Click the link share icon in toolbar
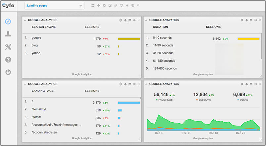Image resolution: width=266 pixels, height=146 pixels. (x=116, y=5)
